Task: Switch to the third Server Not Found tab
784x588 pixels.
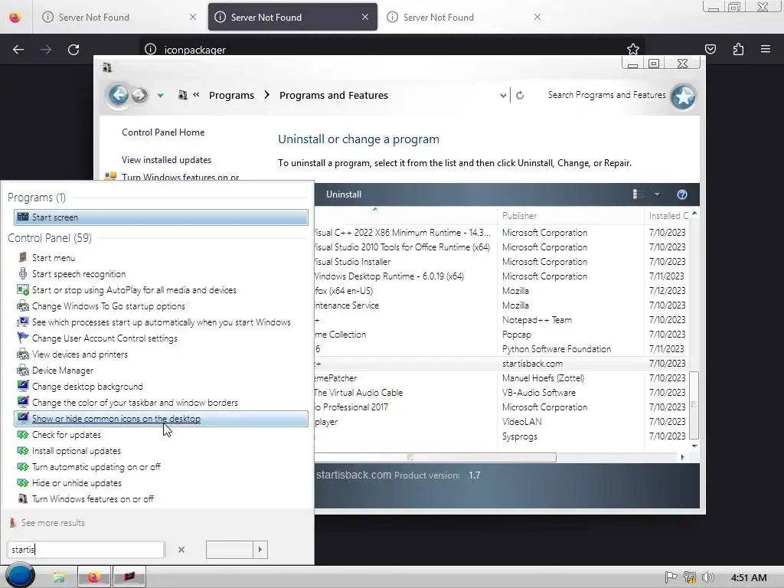Action: (464, 18)
